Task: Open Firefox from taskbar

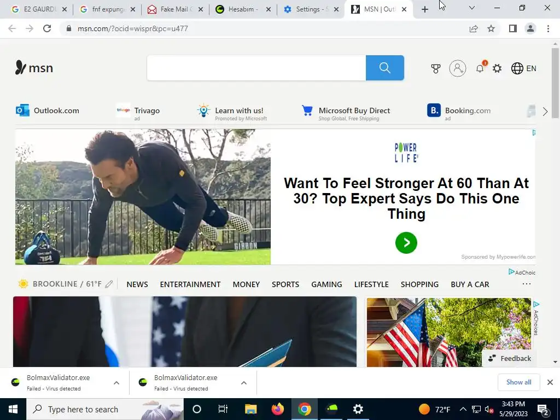Action: [277, 409]
